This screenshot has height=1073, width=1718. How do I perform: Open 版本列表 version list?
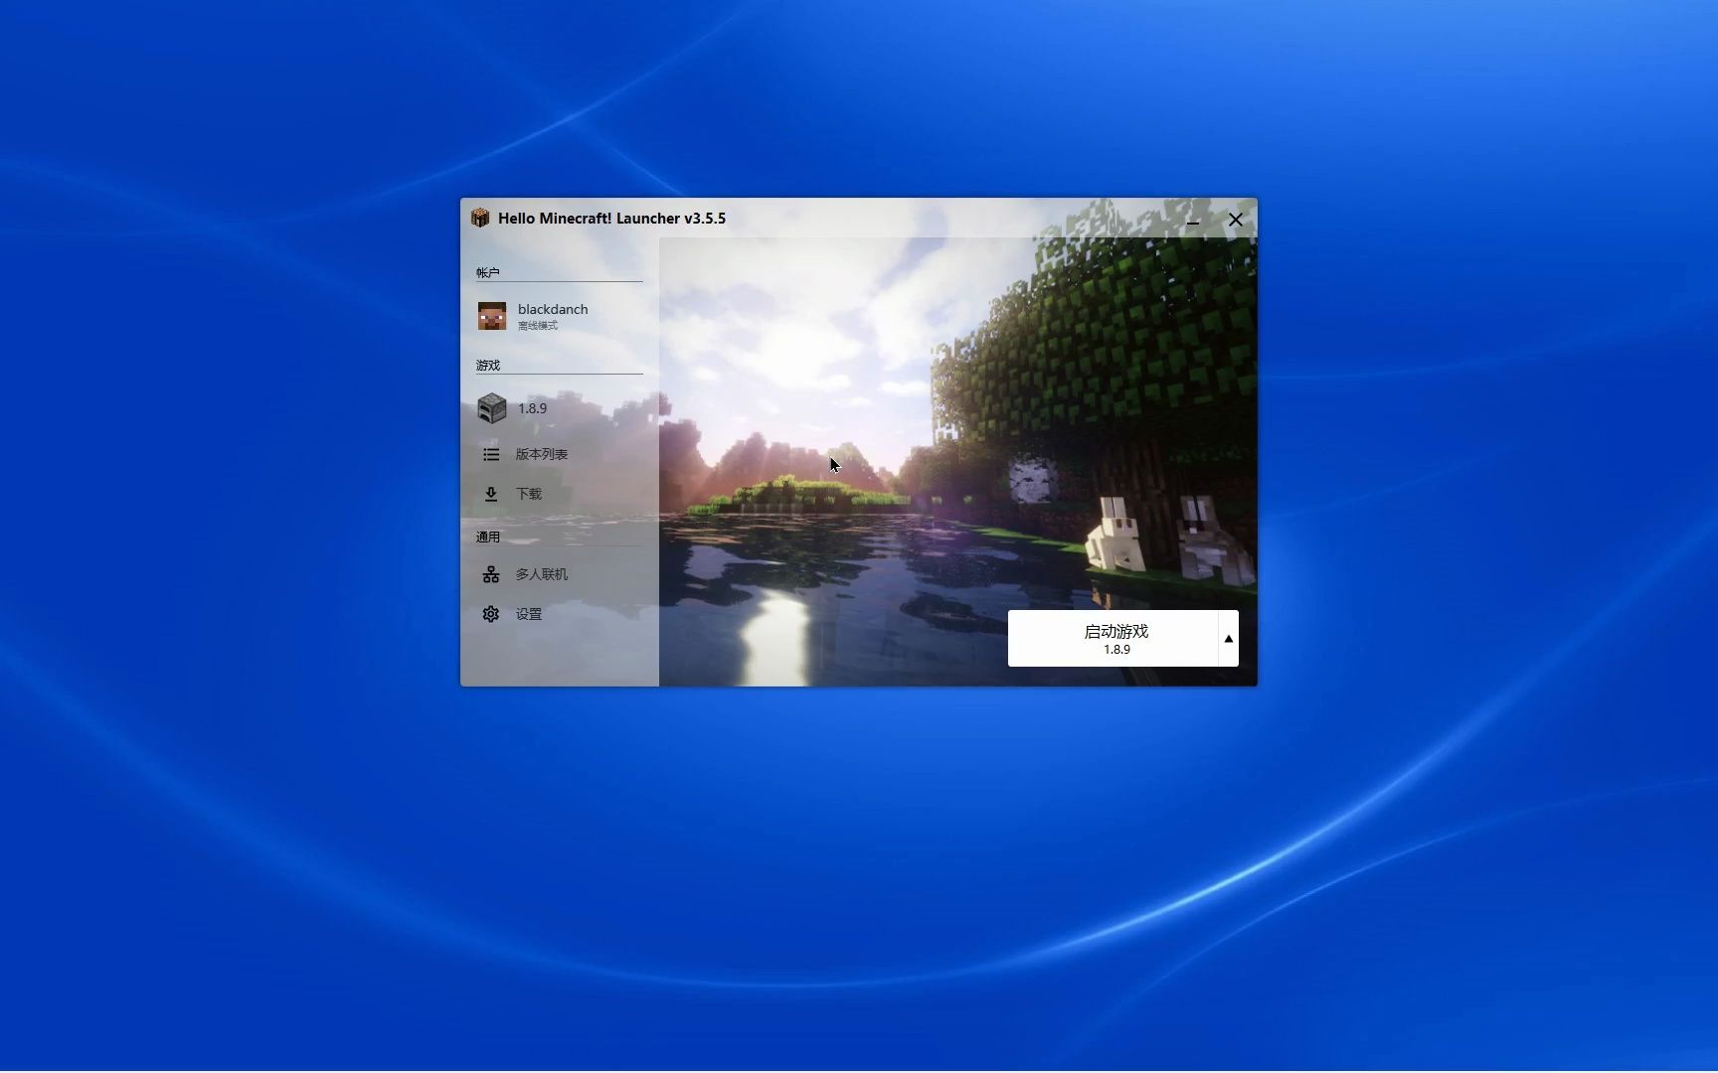coord(559,454)
